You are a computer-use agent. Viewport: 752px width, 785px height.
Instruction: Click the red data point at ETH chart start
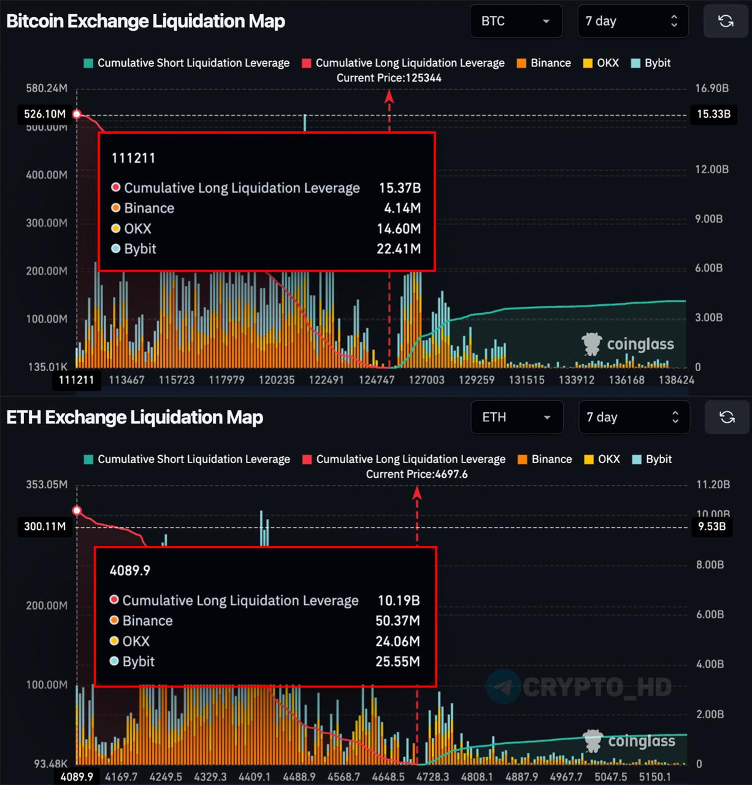click(x=77, y=510)
